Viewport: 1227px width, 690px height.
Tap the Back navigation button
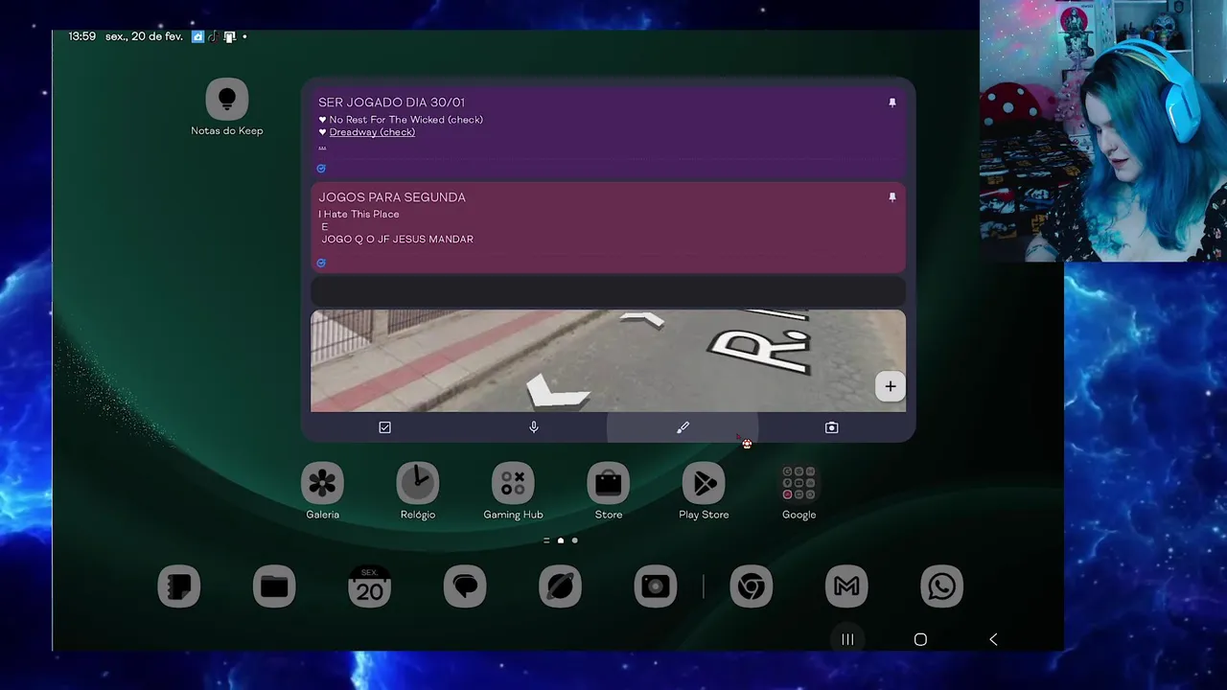993,639
